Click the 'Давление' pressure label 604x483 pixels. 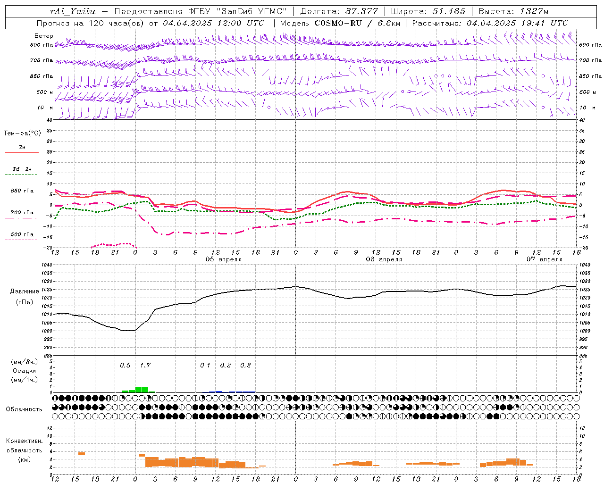pyautogui.click(x=25, y=291)
